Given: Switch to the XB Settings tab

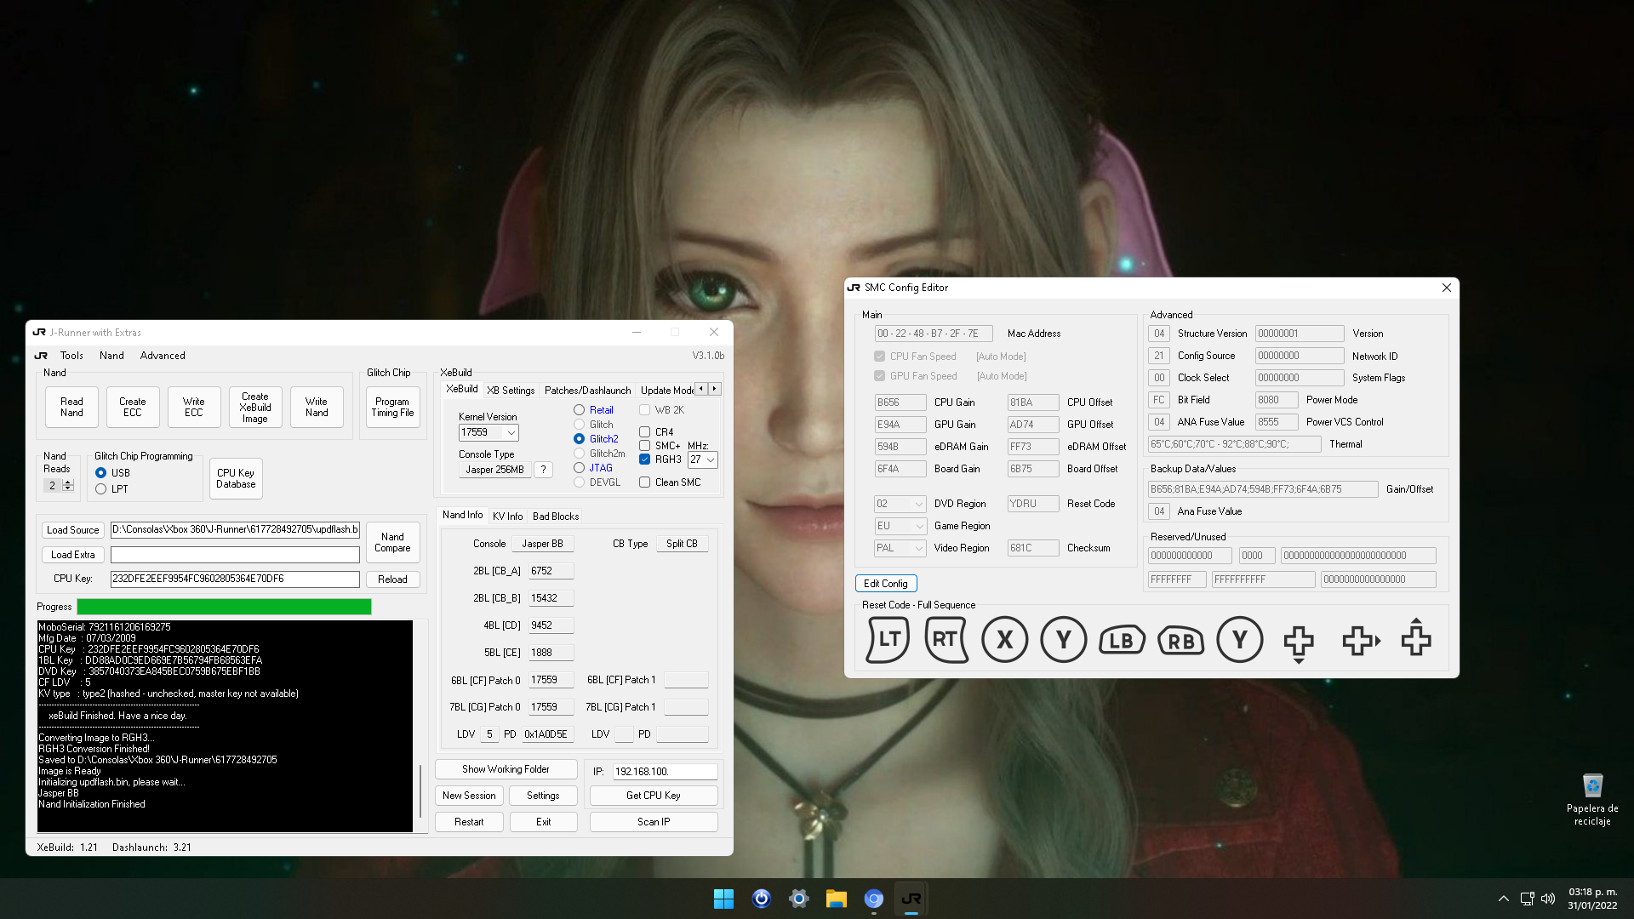Looking at the screenshot, I should 511,391.
